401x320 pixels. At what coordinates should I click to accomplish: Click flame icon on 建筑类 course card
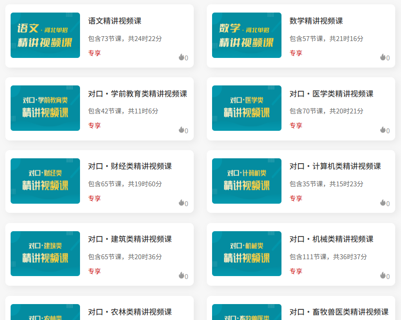[x=181, y=276]
